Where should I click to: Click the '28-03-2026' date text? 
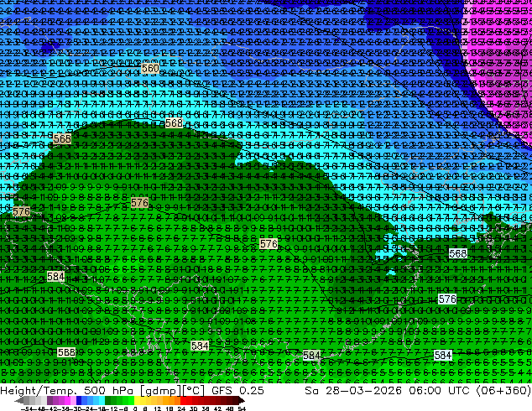[364, 390]
